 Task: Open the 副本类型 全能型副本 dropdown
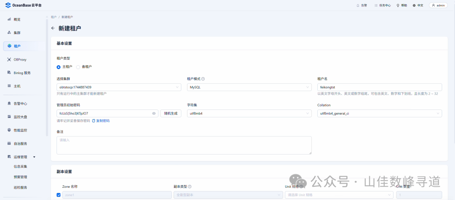pos(228,195)
